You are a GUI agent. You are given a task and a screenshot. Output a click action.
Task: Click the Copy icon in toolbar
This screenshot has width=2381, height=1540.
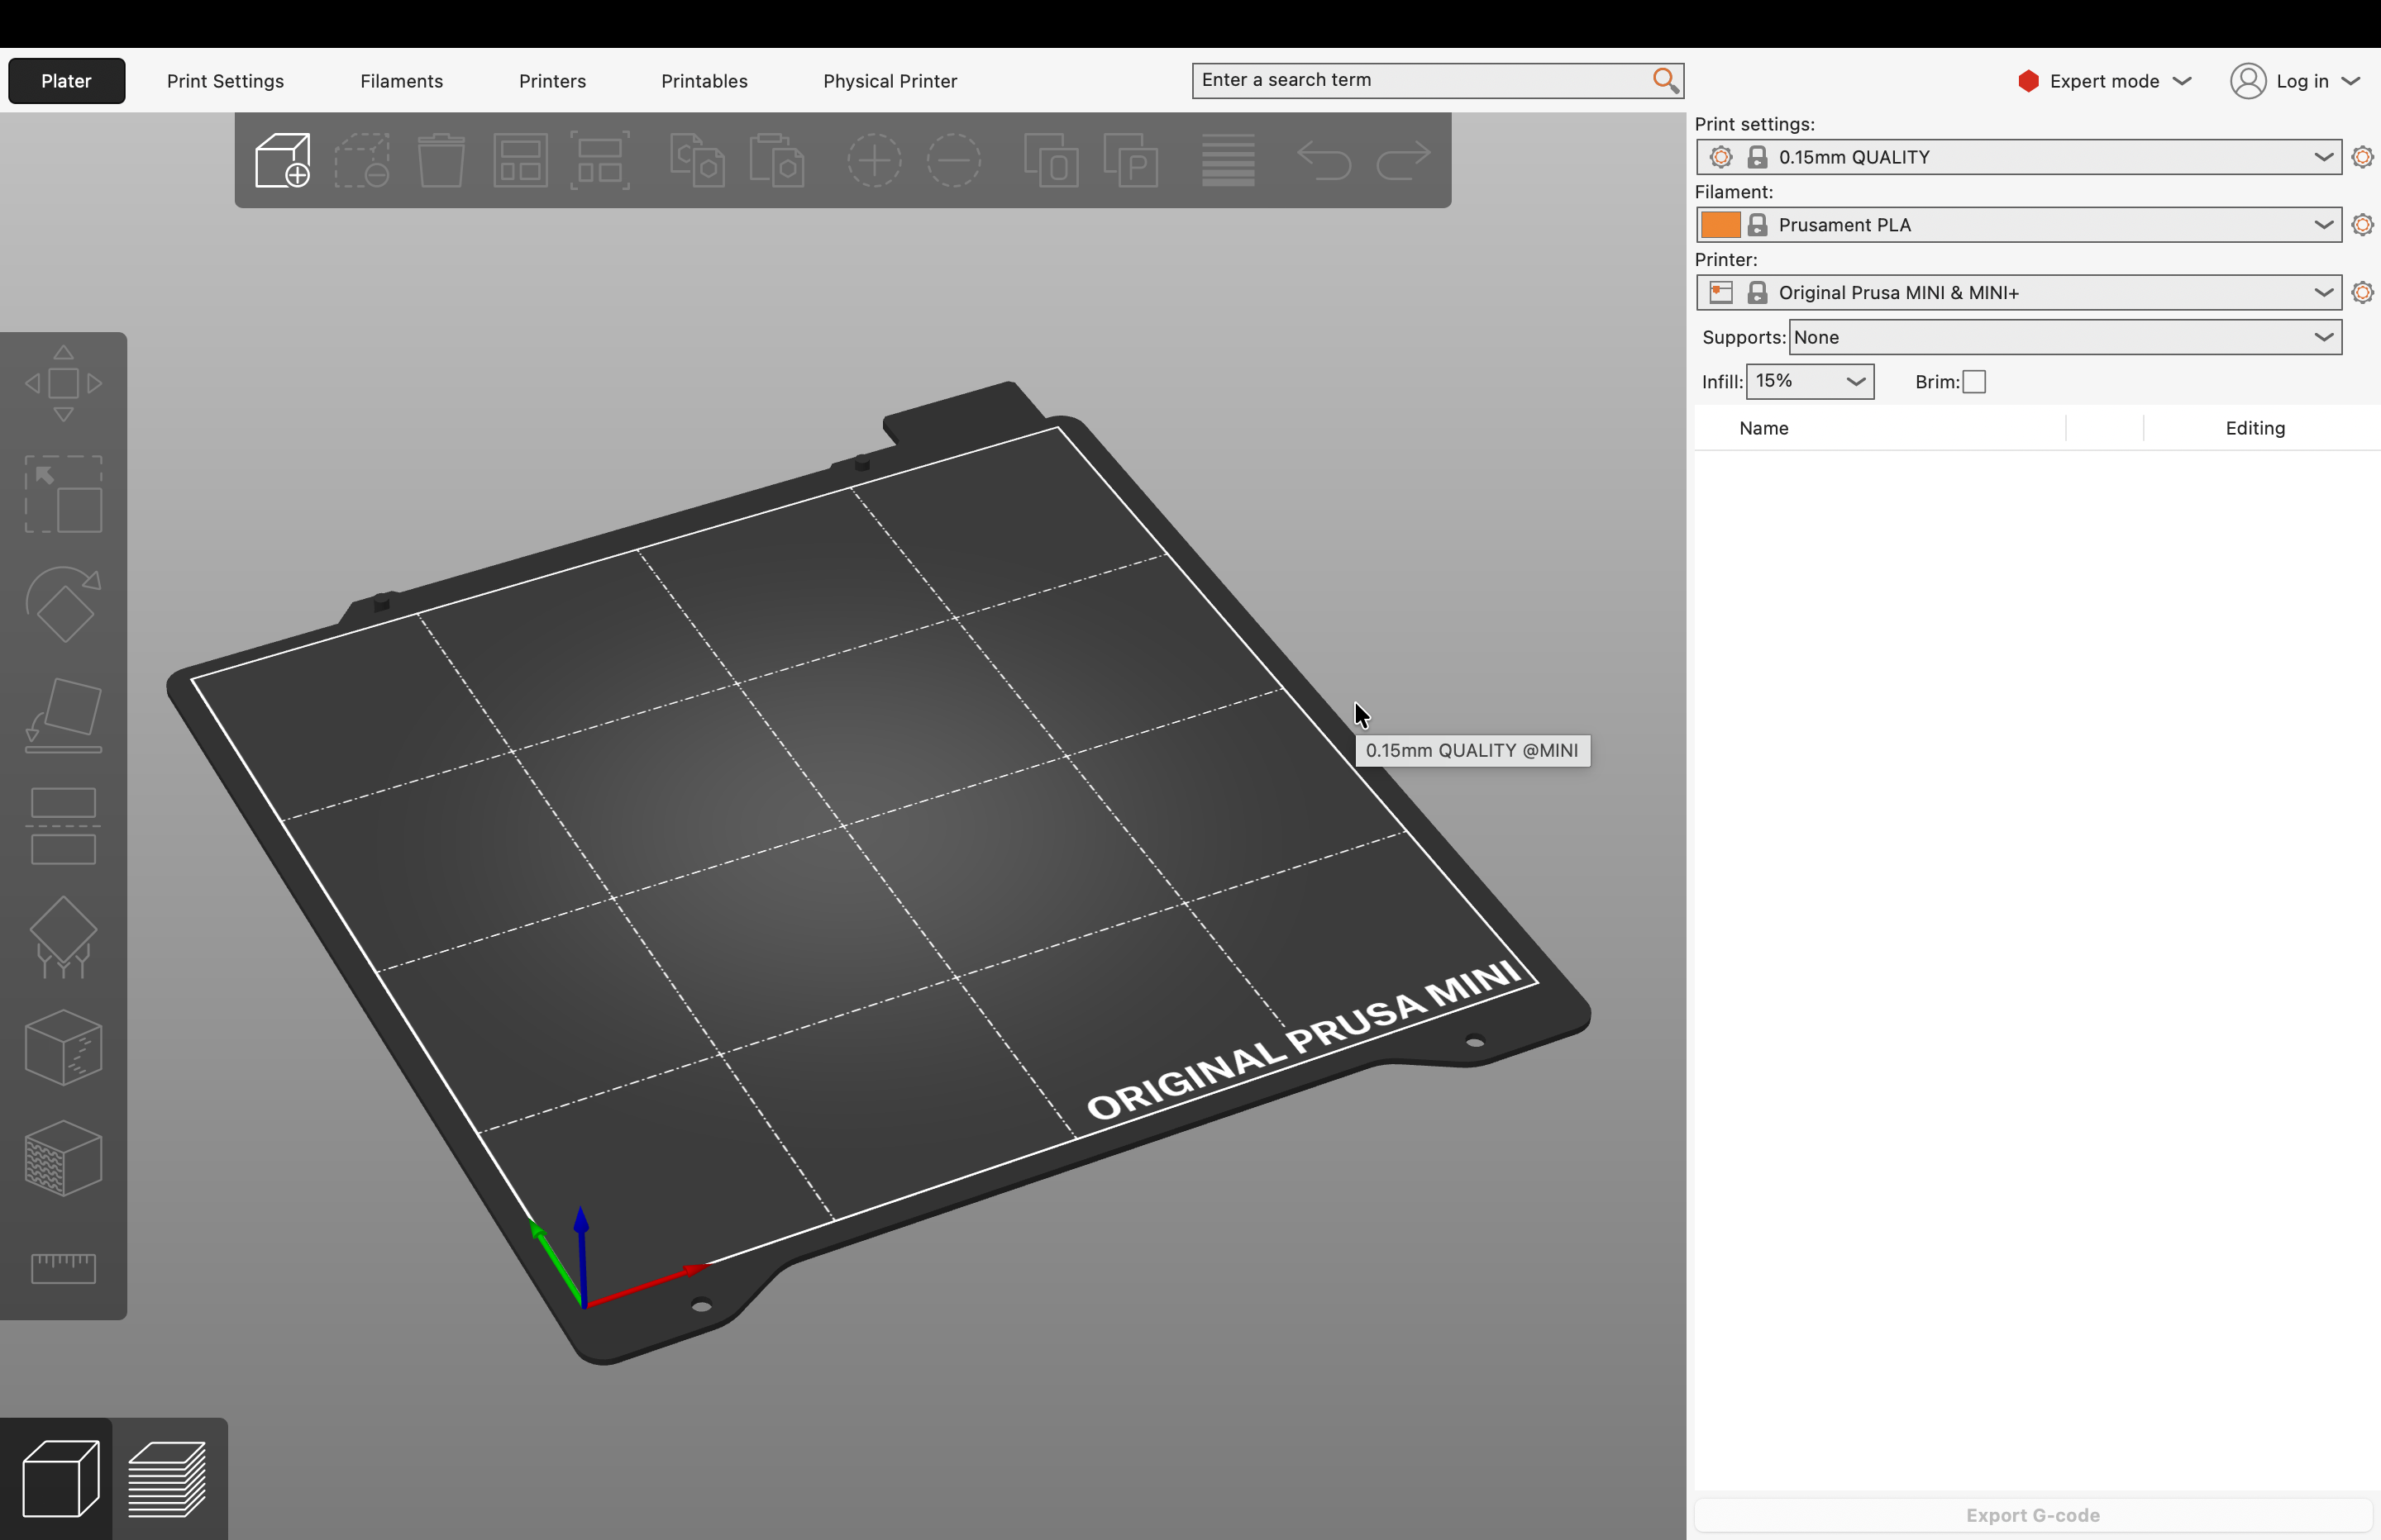pos(696,160)
